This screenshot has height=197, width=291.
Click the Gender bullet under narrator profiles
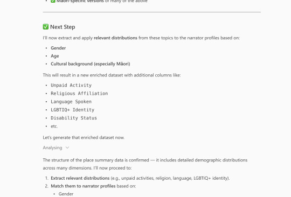tap(58, 48)
